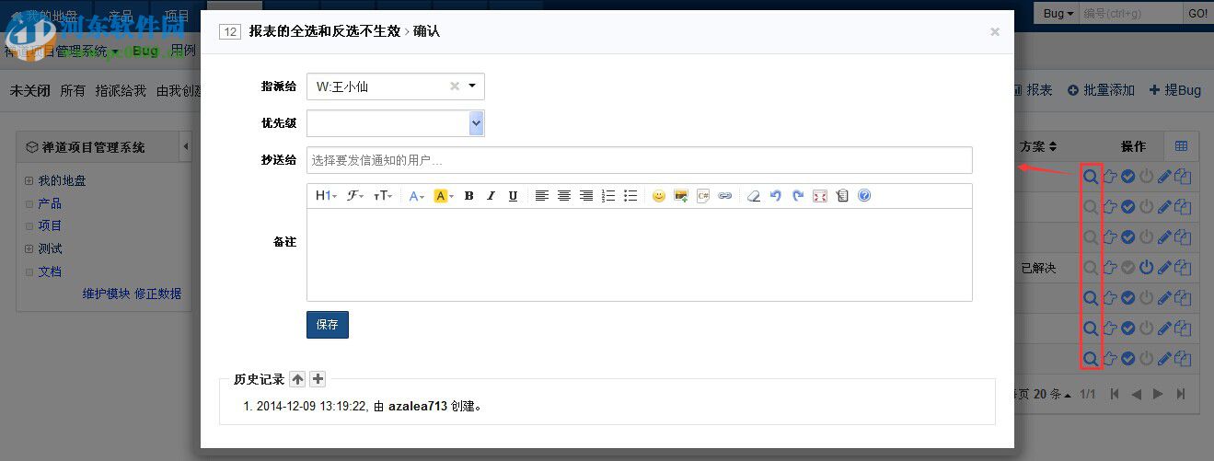Align remark text to the left
This screenshot has height=461, width=1214.
point(542,196)
